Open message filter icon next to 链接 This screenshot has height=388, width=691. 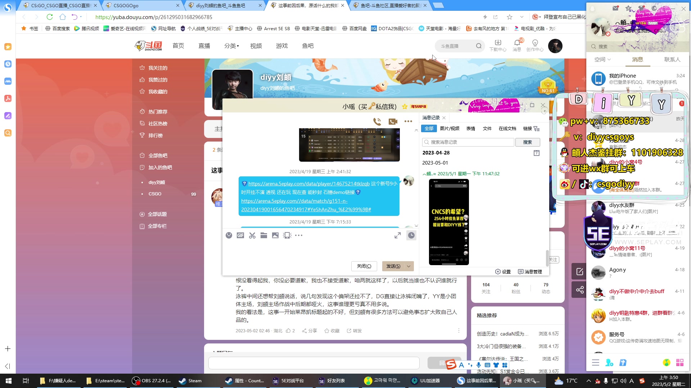pos(537,129)
